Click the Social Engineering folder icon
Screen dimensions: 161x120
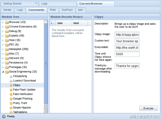[x=7, y=72]
